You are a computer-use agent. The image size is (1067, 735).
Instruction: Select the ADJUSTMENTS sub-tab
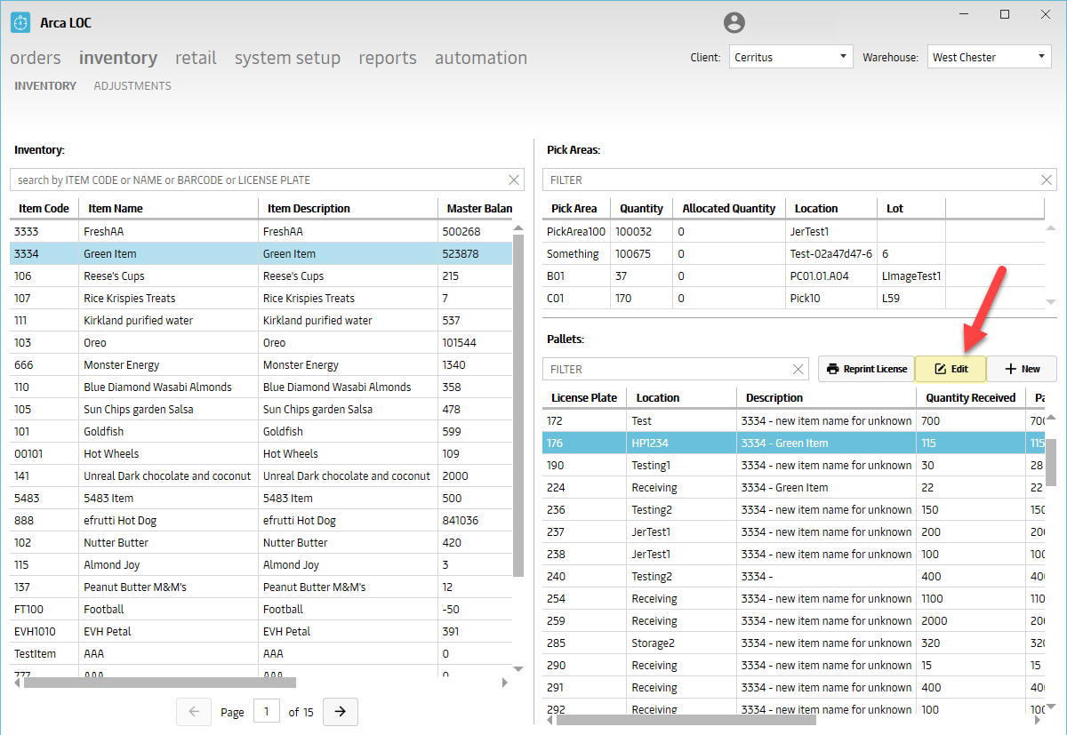[x=132, y=86]
